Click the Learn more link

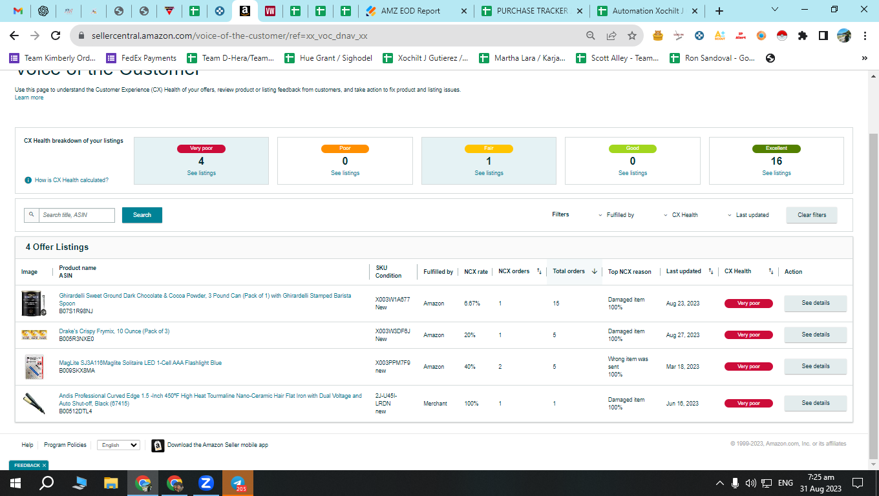(29, 98)
